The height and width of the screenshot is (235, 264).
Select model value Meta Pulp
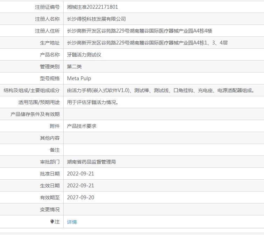(79, 78)
